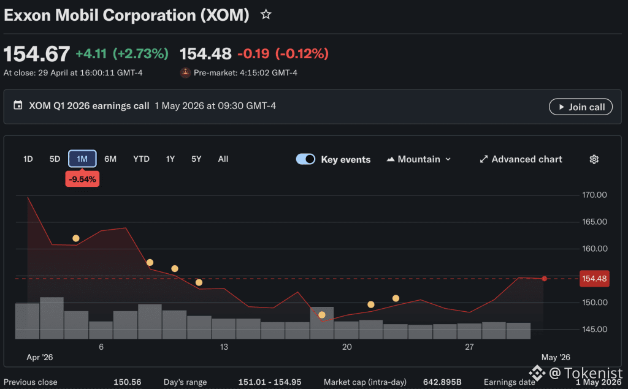This screenshot has height=389, width=628.
Task: Click the first key event dot in early April
Action: click(x=75, y=238)
